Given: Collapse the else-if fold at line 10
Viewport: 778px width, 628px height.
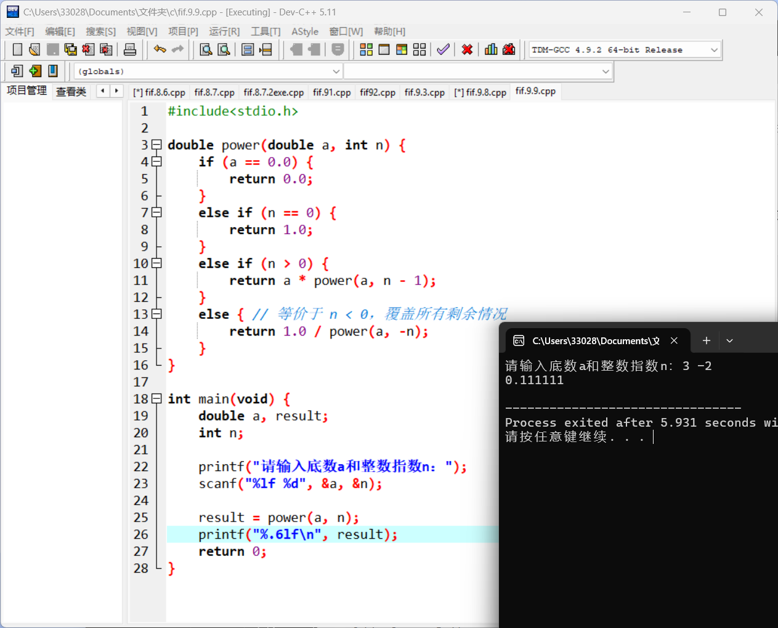Looking at the screenshot, I should 156,263.
